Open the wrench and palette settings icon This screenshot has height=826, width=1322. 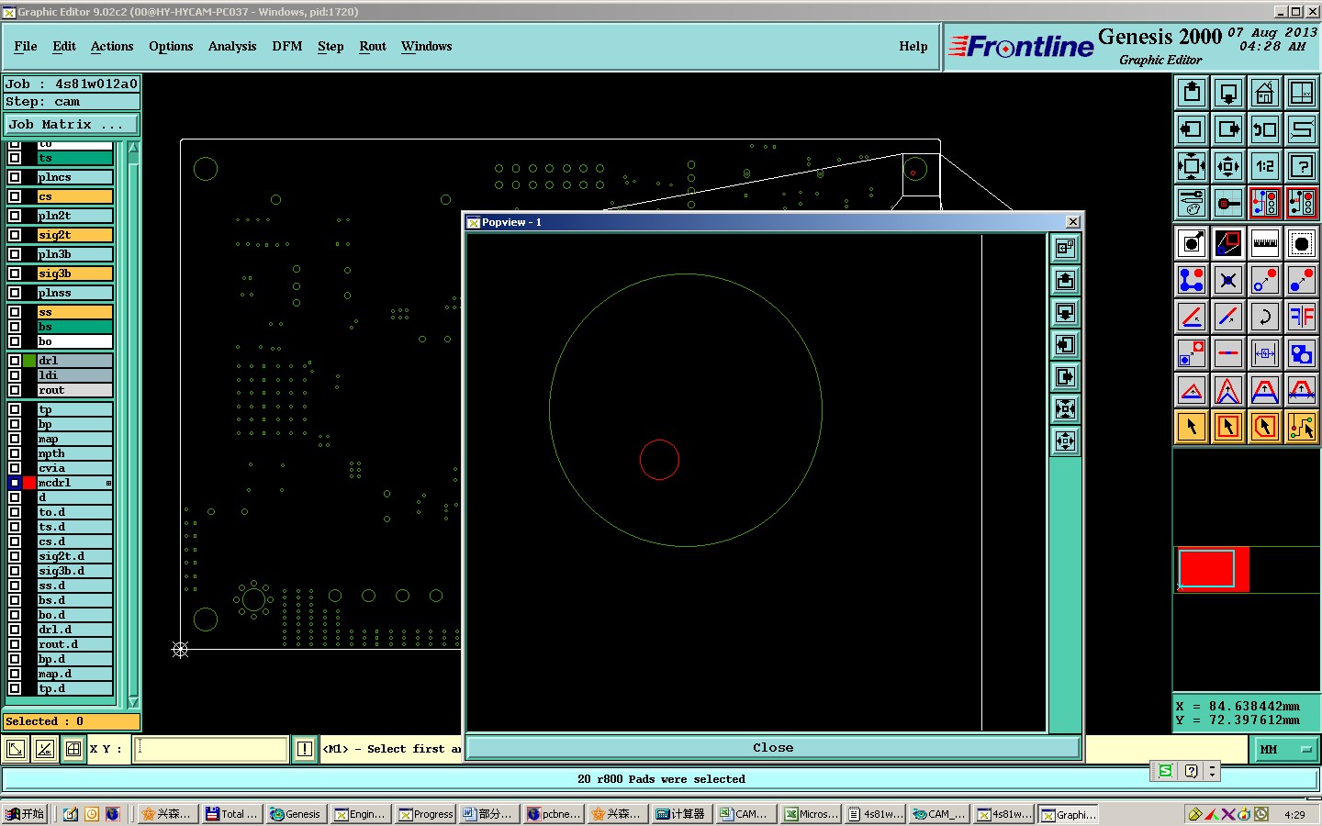(1192, 203)
